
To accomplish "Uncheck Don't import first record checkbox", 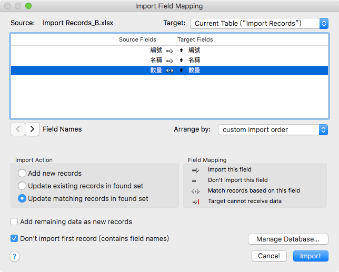I will pyautogui.click(x=14, y=238).
